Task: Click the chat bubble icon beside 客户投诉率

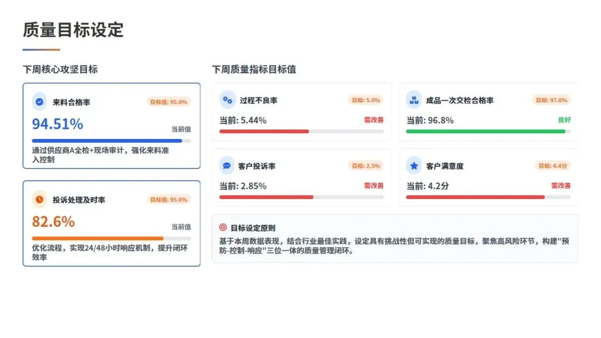Action: click(x=227, y=166)
